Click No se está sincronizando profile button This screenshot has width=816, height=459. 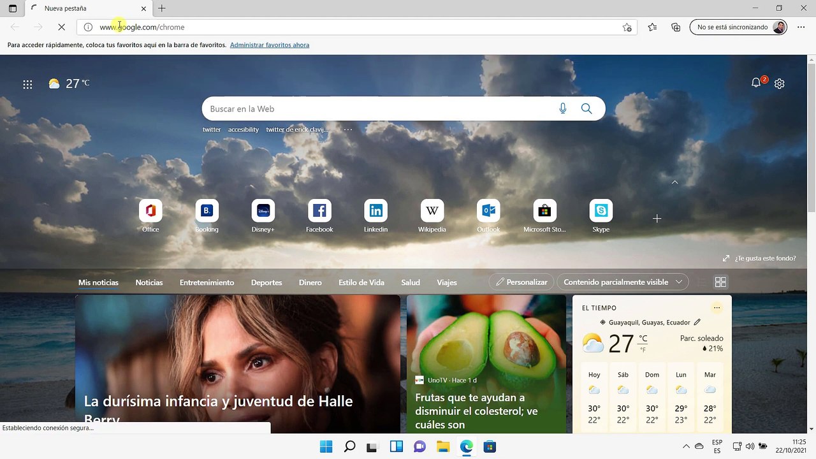(x=738, y=27)
